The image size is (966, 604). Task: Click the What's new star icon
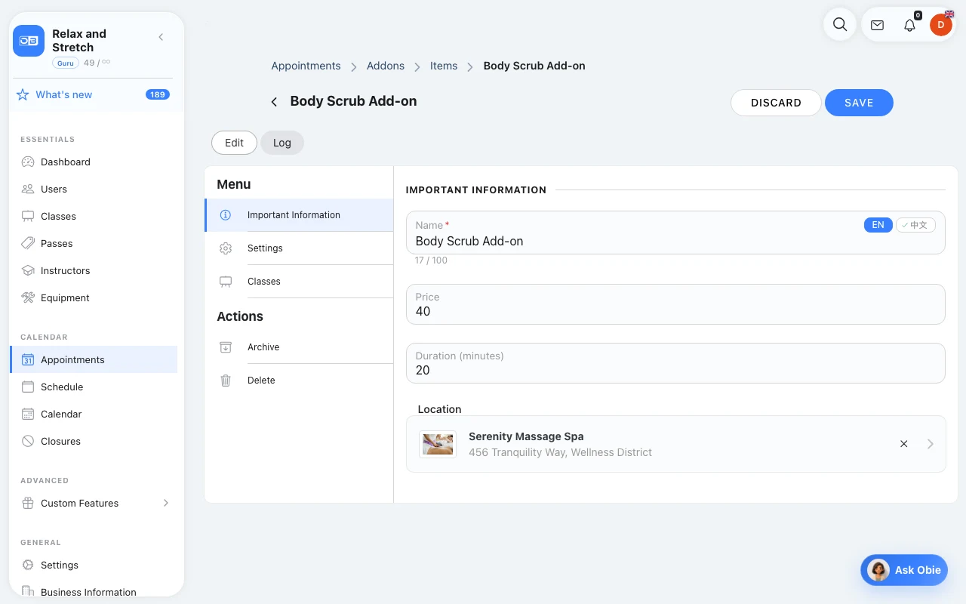point(23,94)
